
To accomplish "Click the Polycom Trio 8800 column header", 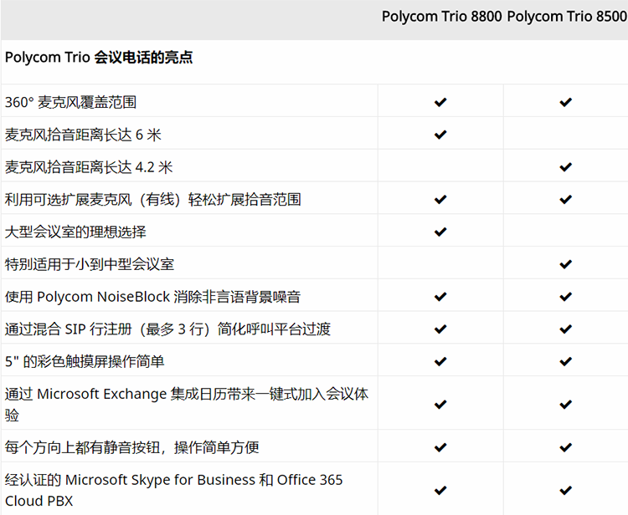I will point(441,17).
